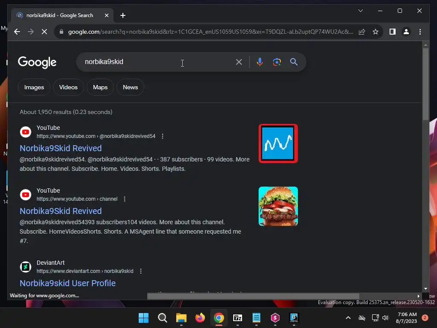View site information via the lock icon
Viewport: 437px width, 328px height.
pyautogui.click(x=61, y=32)
